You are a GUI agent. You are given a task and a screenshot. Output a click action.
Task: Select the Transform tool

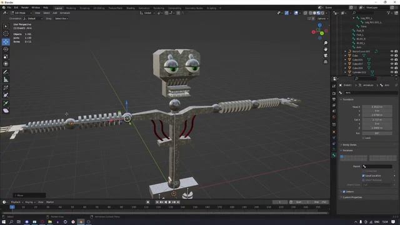(x=6, y=64)
